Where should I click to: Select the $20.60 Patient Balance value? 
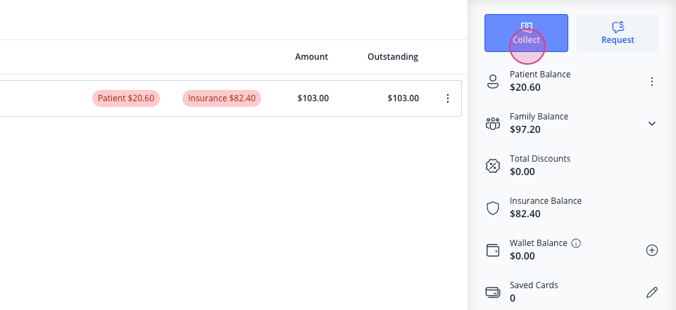pyautogui.click(x=525, y=87)
